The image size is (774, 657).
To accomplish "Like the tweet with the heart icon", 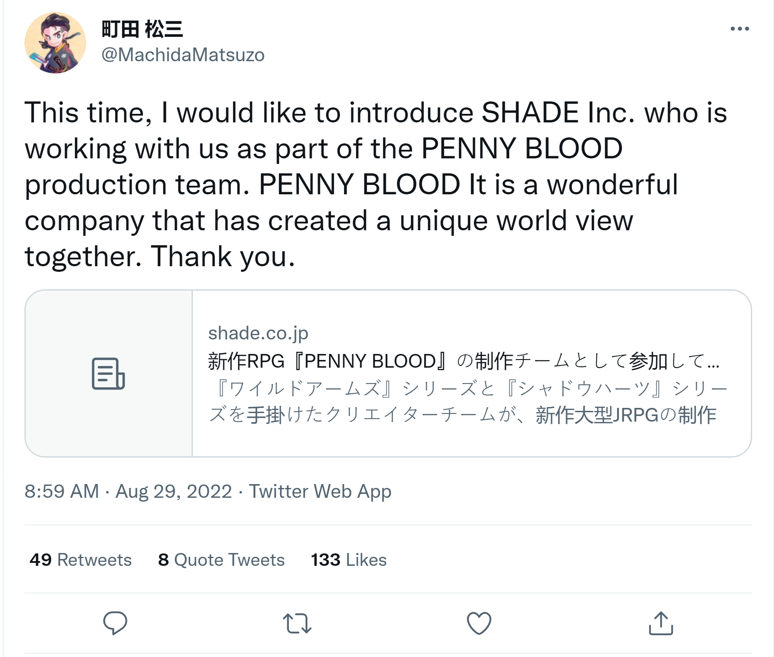I will click(x=479, y=623).
